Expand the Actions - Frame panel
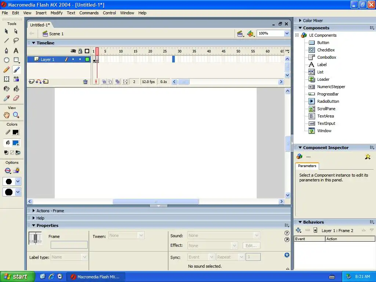Viewport: 376px width, 282px height. pyautogui.click(x=33, y=211)
